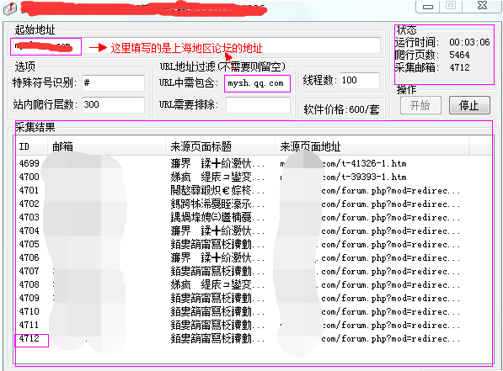
Task: Select result row with ID 4705
Action: click(x=254, y=244)
